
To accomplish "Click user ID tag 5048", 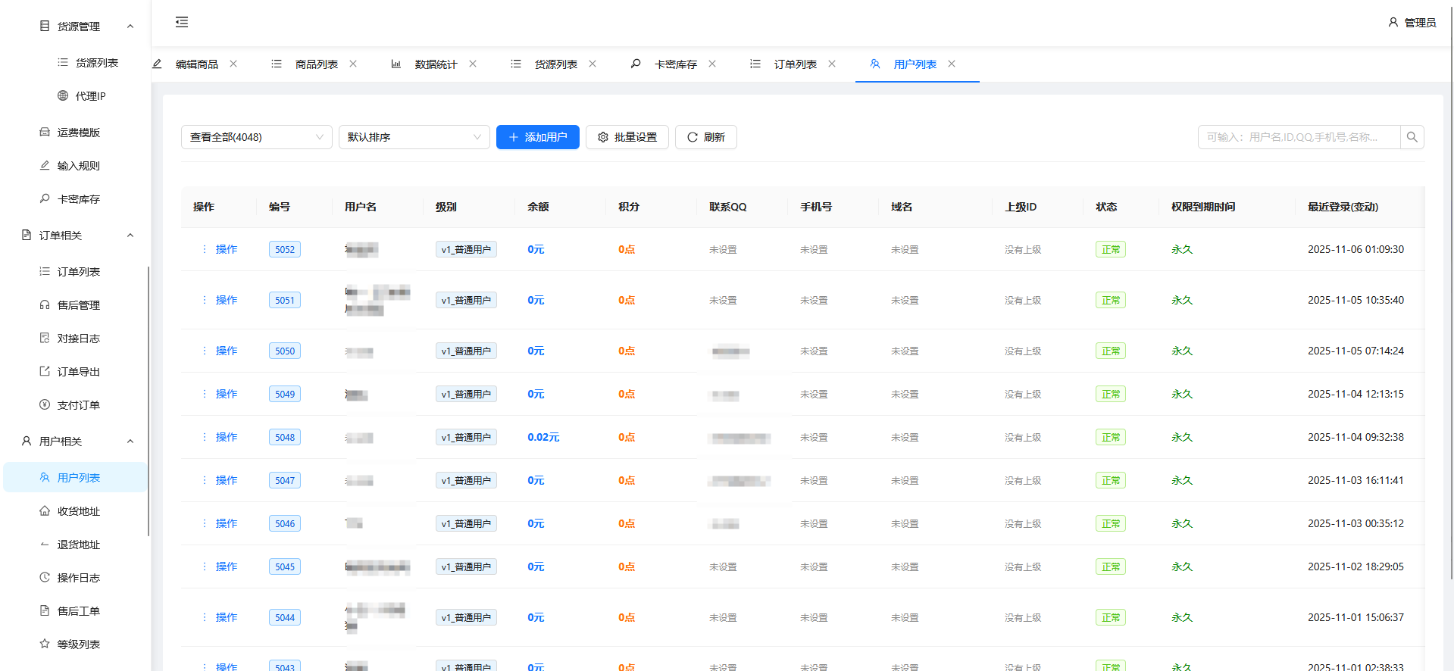I will click(x=285, y=437).
